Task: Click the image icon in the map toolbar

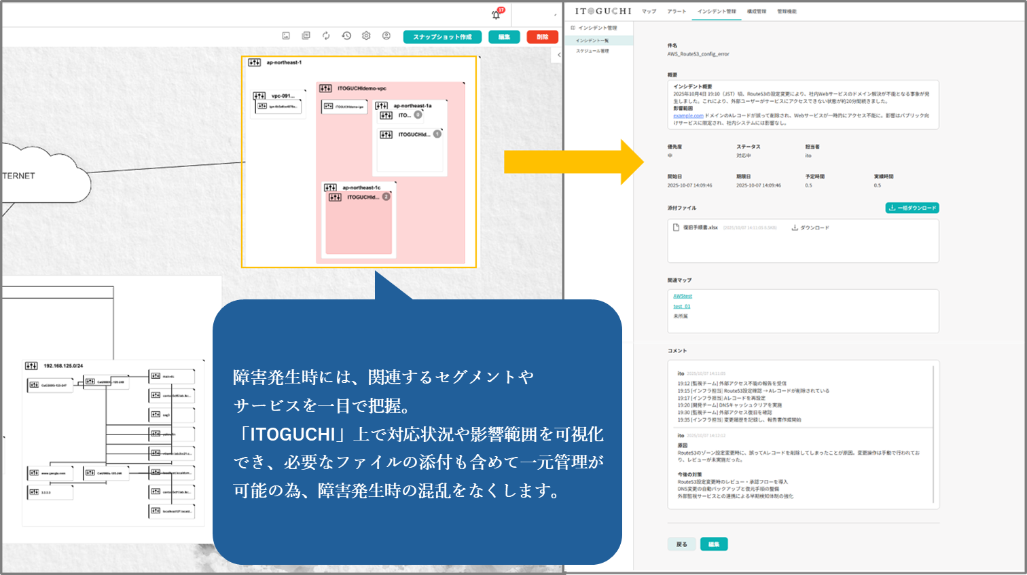Action: click(x=286, y=36)
